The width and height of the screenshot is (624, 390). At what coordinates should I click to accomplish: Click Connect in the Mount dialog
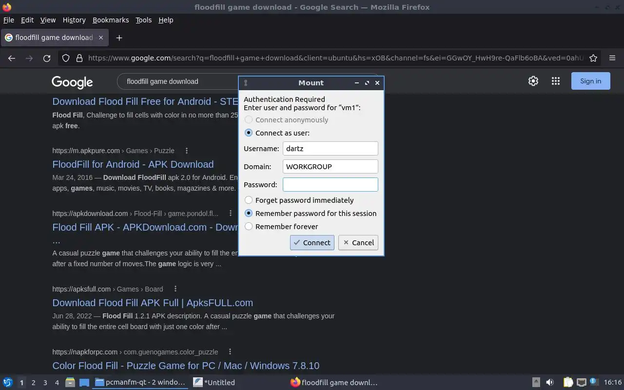pos(312,243)
